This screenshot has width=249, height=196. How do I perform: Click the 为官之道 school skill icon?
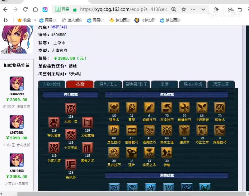pyautogui.click(x=54, y=147)
